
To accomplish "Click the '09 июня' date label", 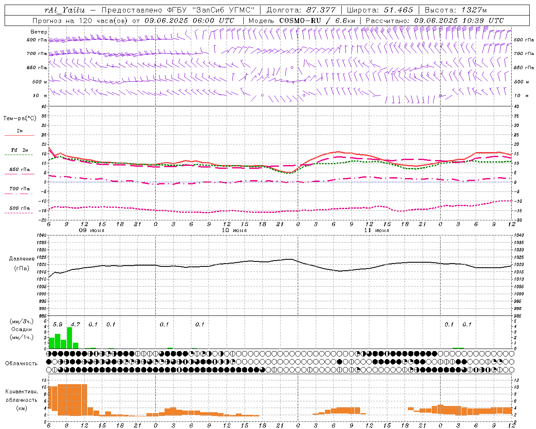I will click(92, 230).
